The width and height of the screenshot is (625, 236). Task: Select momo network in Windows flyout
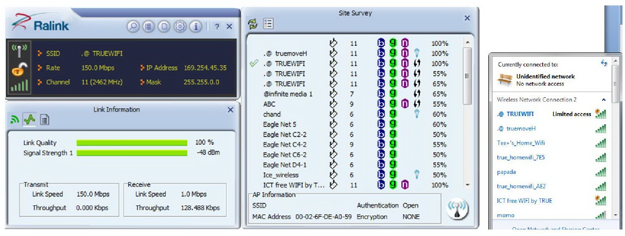coord(551,215)
